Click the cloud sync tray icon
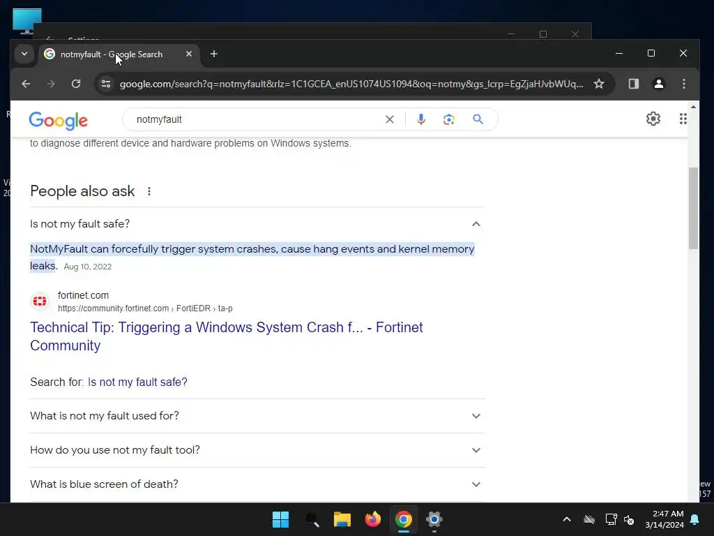 pyautogui.click(x=589, y=519)
